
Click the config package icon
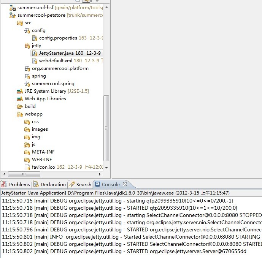(27, 30)
